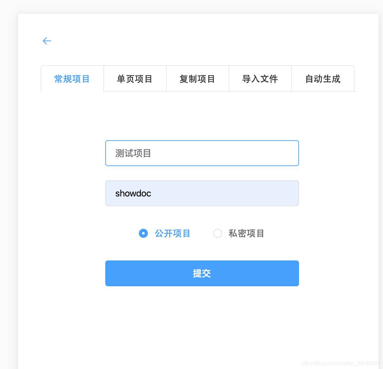Click the 提交 button to create the project

click(x=202, y=273)
